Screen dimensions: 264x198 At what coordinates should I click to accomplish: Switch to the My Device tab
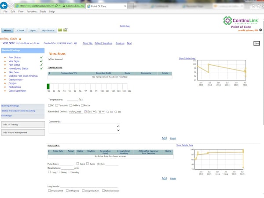pyautogui.click(x=48, y=30)
